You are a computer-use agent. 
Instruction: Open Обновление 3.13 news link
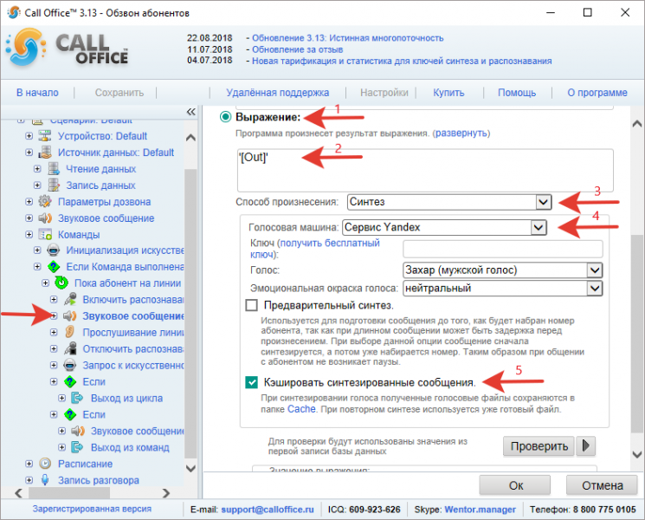(x=347, y=38)
